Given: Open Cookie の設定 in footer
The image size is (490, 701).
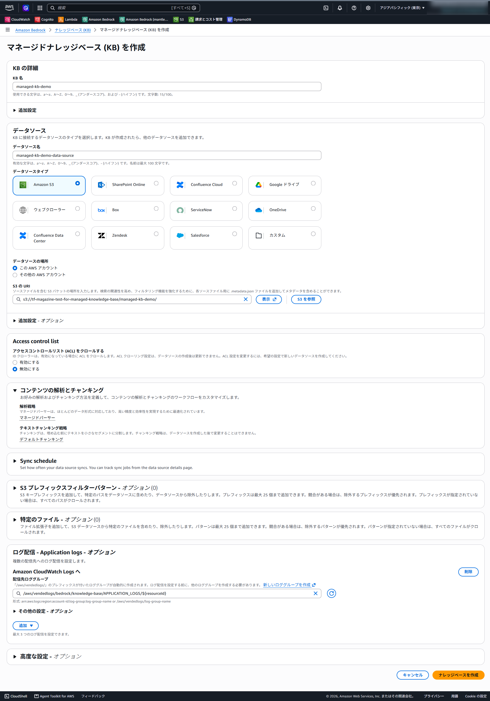Looking at the screenshot, I should coord(476,696).
